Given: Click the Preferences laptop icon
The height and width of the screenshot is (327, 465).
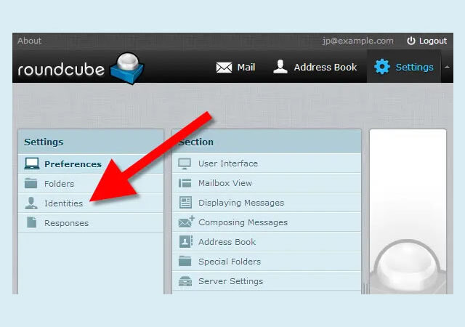Looking at the screenshot, I should pos(32,163).
